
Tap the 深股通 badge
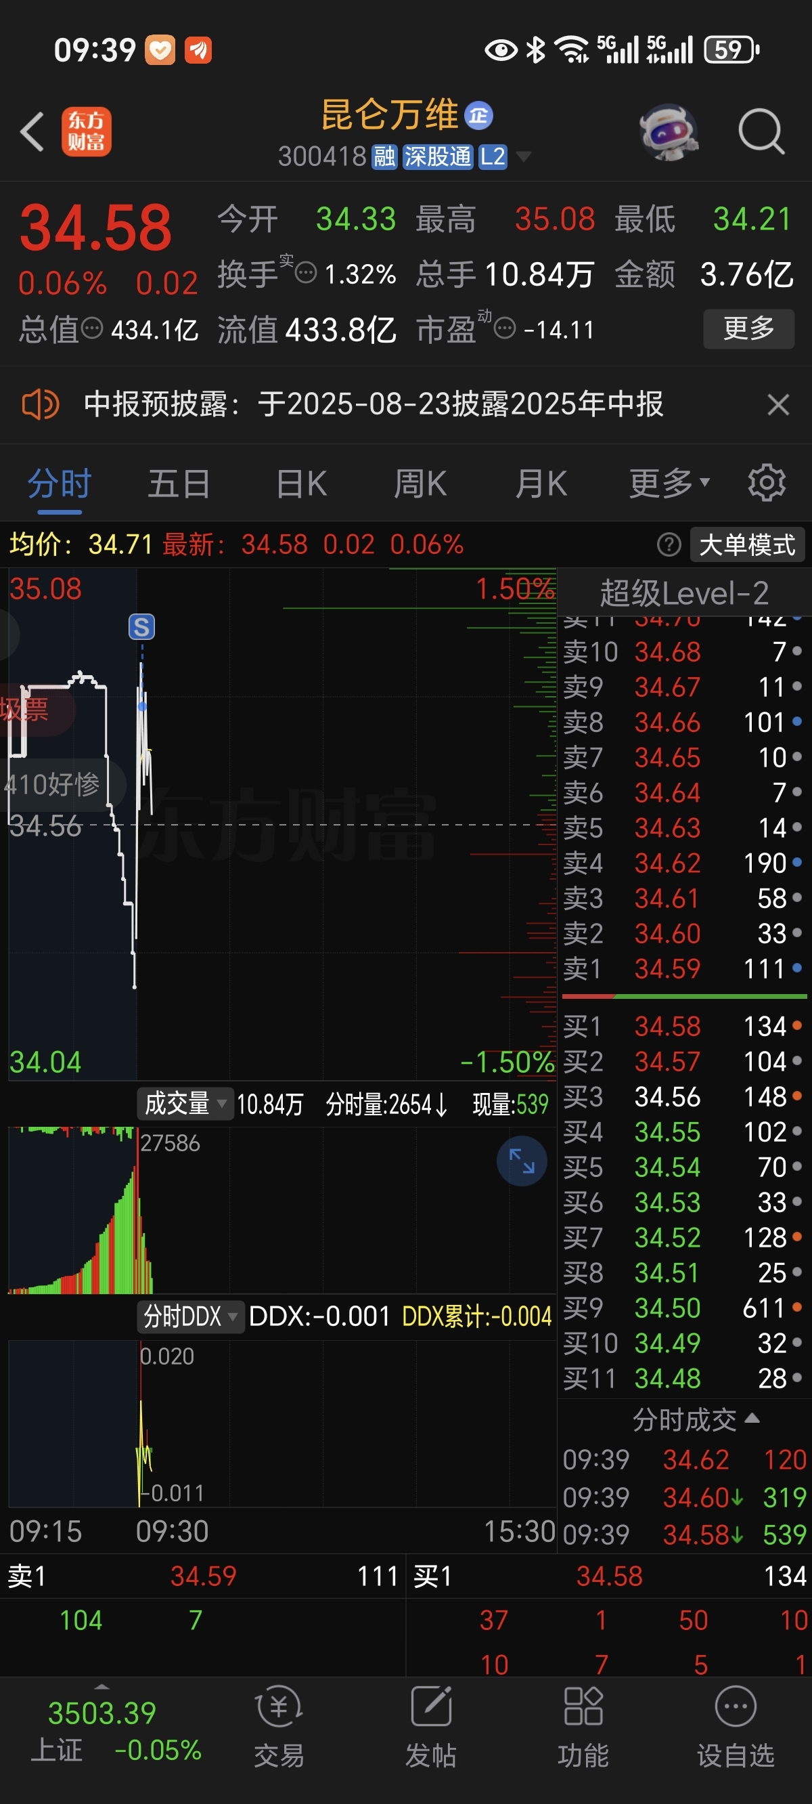[x=438, y=156]
